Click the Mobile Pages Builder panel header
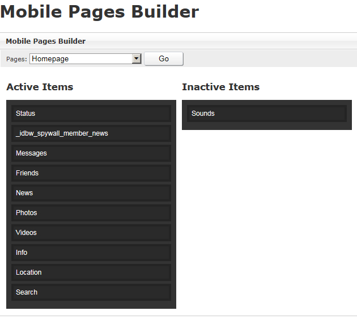This screenshot has width=357, height=319. pyautogui.click(x=46, y=41)
